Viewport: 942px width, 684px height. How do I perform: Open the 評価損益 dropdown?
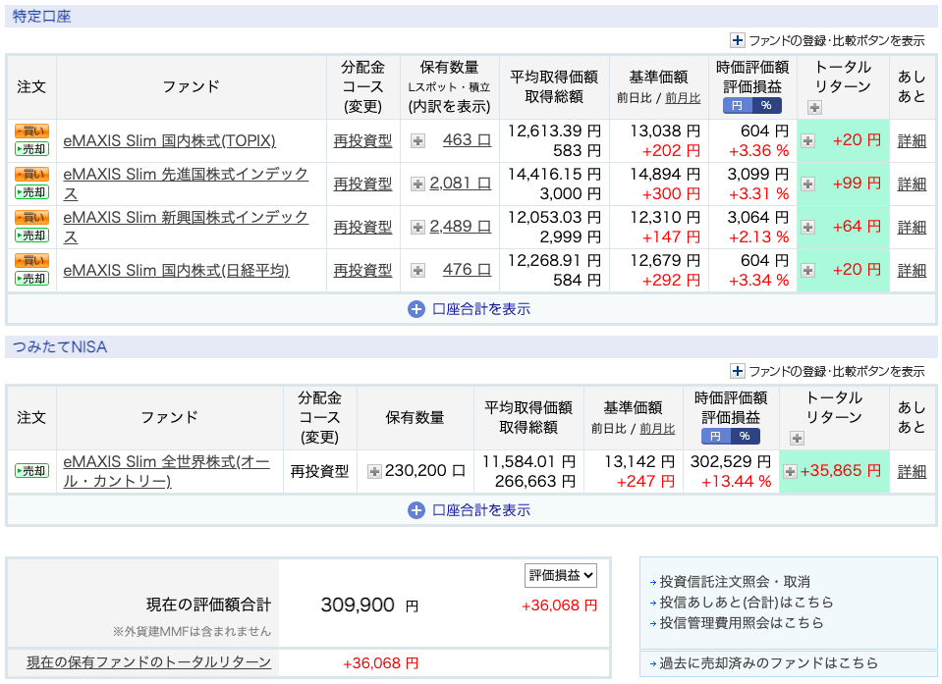561,575
